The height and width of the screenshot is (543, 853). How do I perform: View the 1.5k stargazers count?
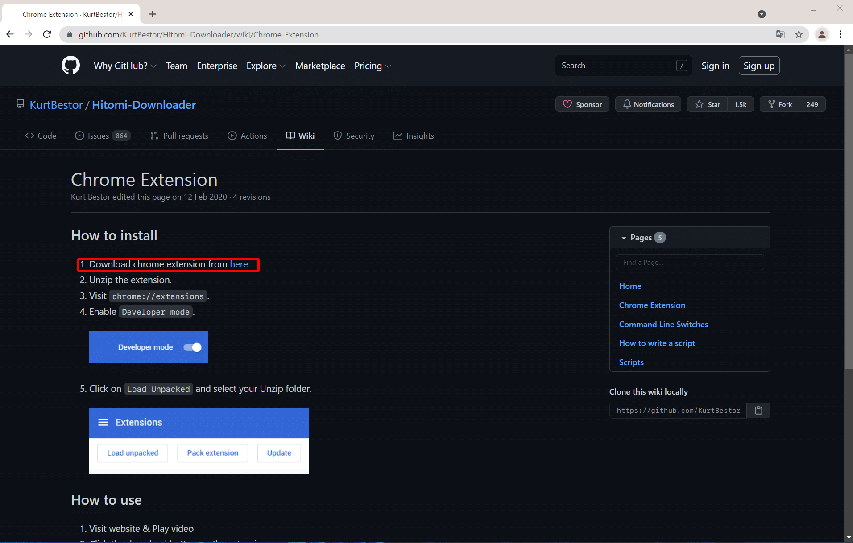click(x=741, y=104)
